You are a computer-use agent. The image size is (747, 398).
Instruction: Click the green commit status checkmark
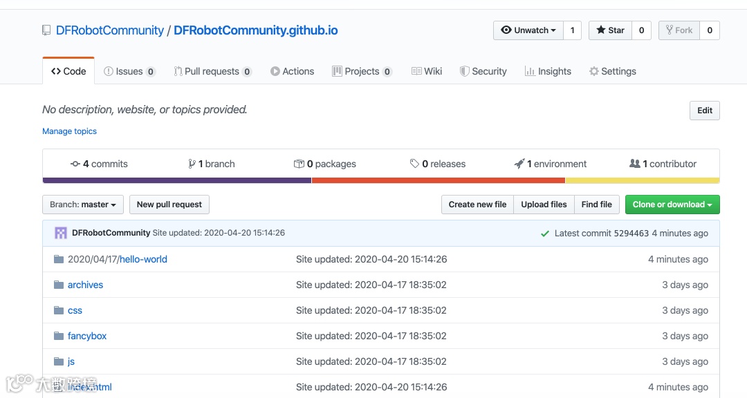545,234
